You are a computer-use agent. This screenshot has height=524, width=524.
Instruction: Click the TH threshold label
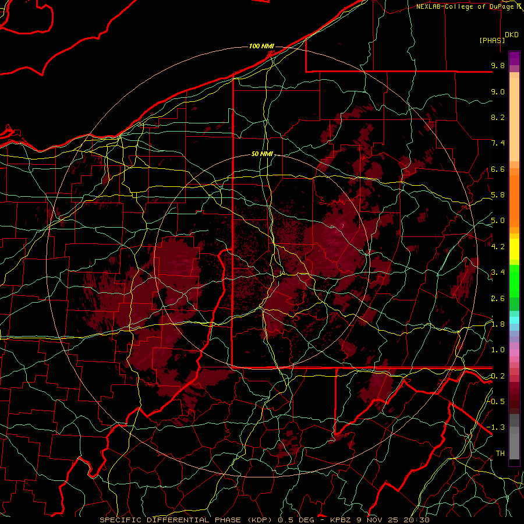pyautogui.click(x=500, y=454)
